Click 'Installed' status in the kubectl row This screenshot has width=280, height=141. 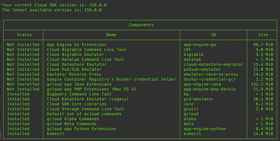tap(18, 134)
